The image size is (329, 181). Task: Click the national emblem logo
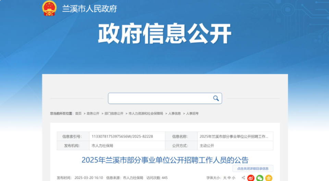(x=49, y=8)
